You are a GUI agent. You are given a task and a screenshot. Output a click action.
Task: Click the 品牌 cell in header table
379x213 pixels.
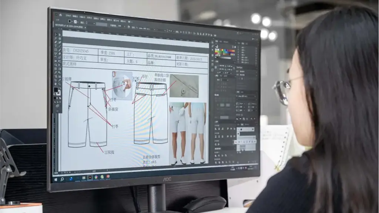161,63
